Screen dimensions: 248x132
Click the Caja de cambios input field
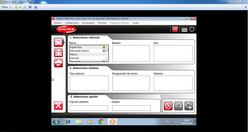tap(89, 108)
